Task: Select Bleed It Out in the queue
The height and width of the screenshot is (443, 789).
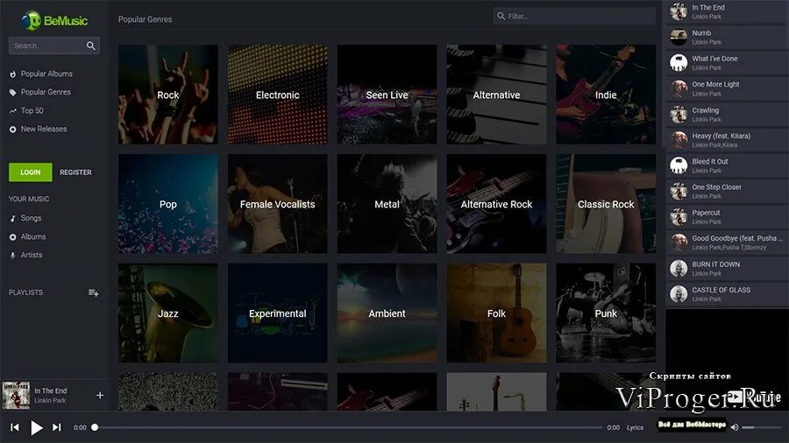Action: (x=727, y=165)
